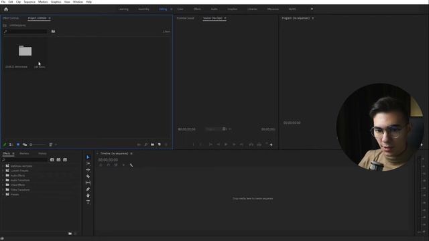Click Clear trash icon in the Project panel
The image size is (429, 241).
166,145
